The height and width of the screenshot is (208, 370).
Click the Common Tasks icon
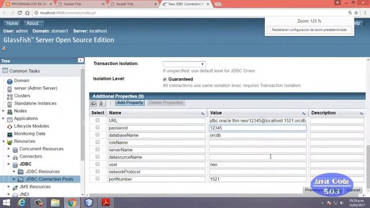click(x=5, y=70)
